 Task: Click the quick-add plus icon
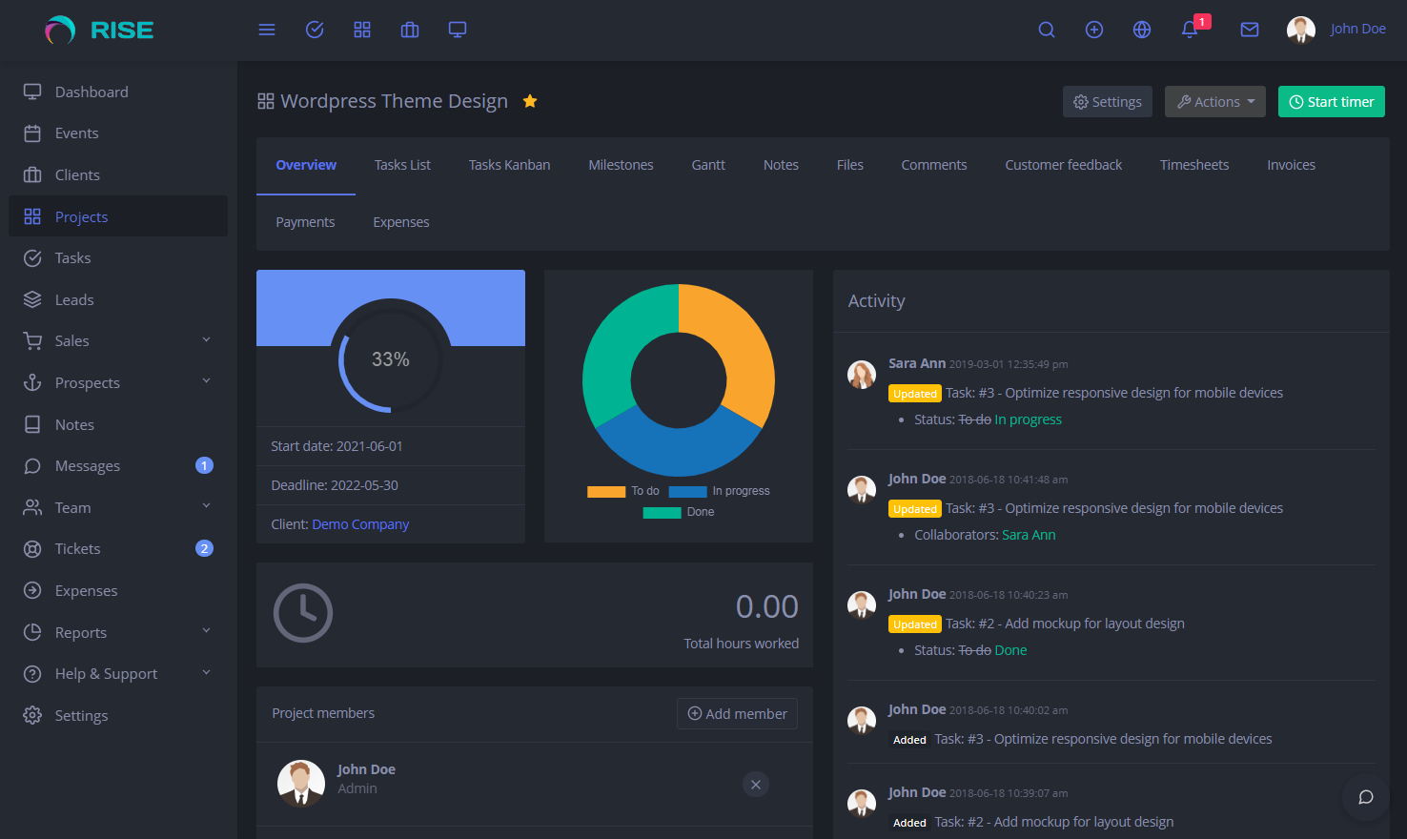click(x=1093, y=30)
